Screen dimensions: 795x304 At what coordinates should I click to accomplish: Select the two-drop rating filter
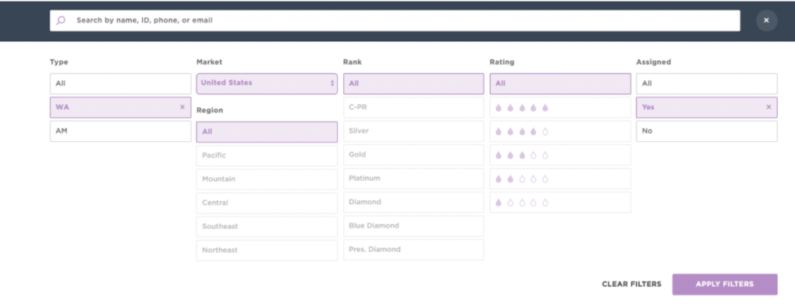pyautogui.click(x=561, y=179)
